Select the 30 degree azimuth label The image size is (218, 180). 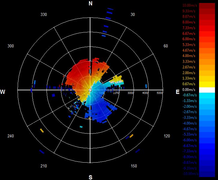point(133,14)
